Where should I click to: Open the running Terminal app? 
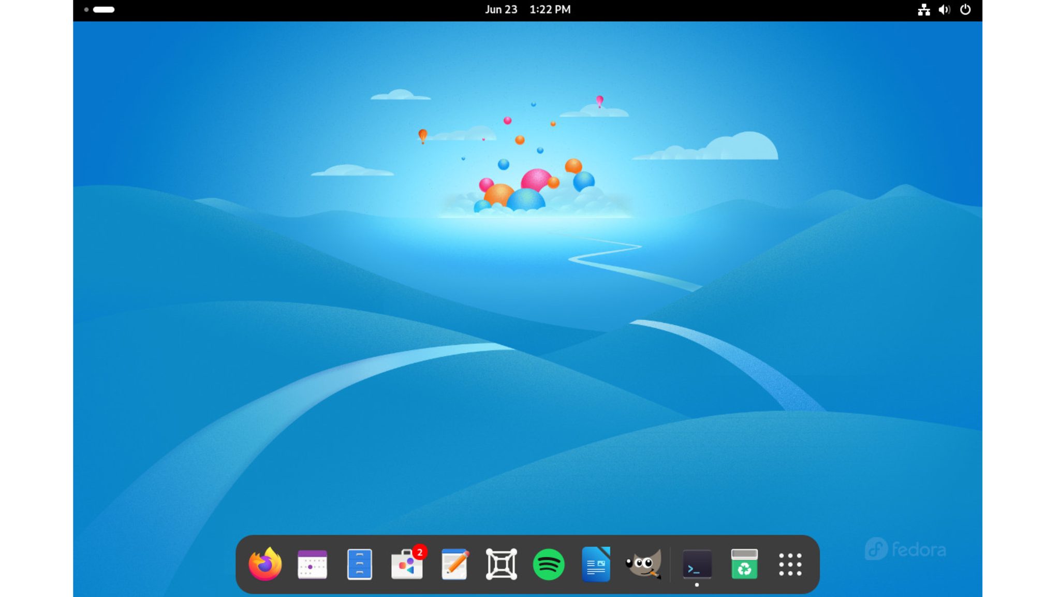(x=697, y=565)
